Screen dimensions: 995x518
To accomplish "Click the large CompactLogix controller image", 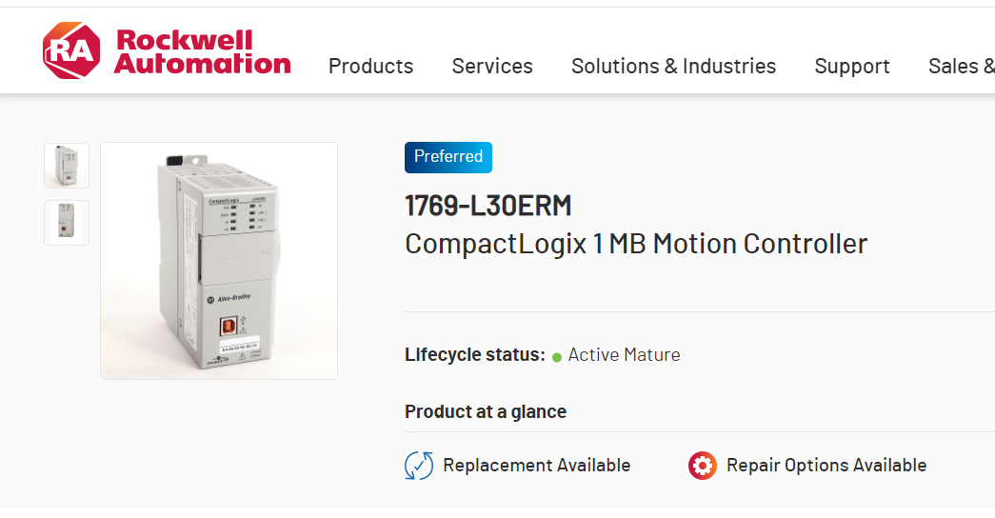I will click(x=219, y=261).
